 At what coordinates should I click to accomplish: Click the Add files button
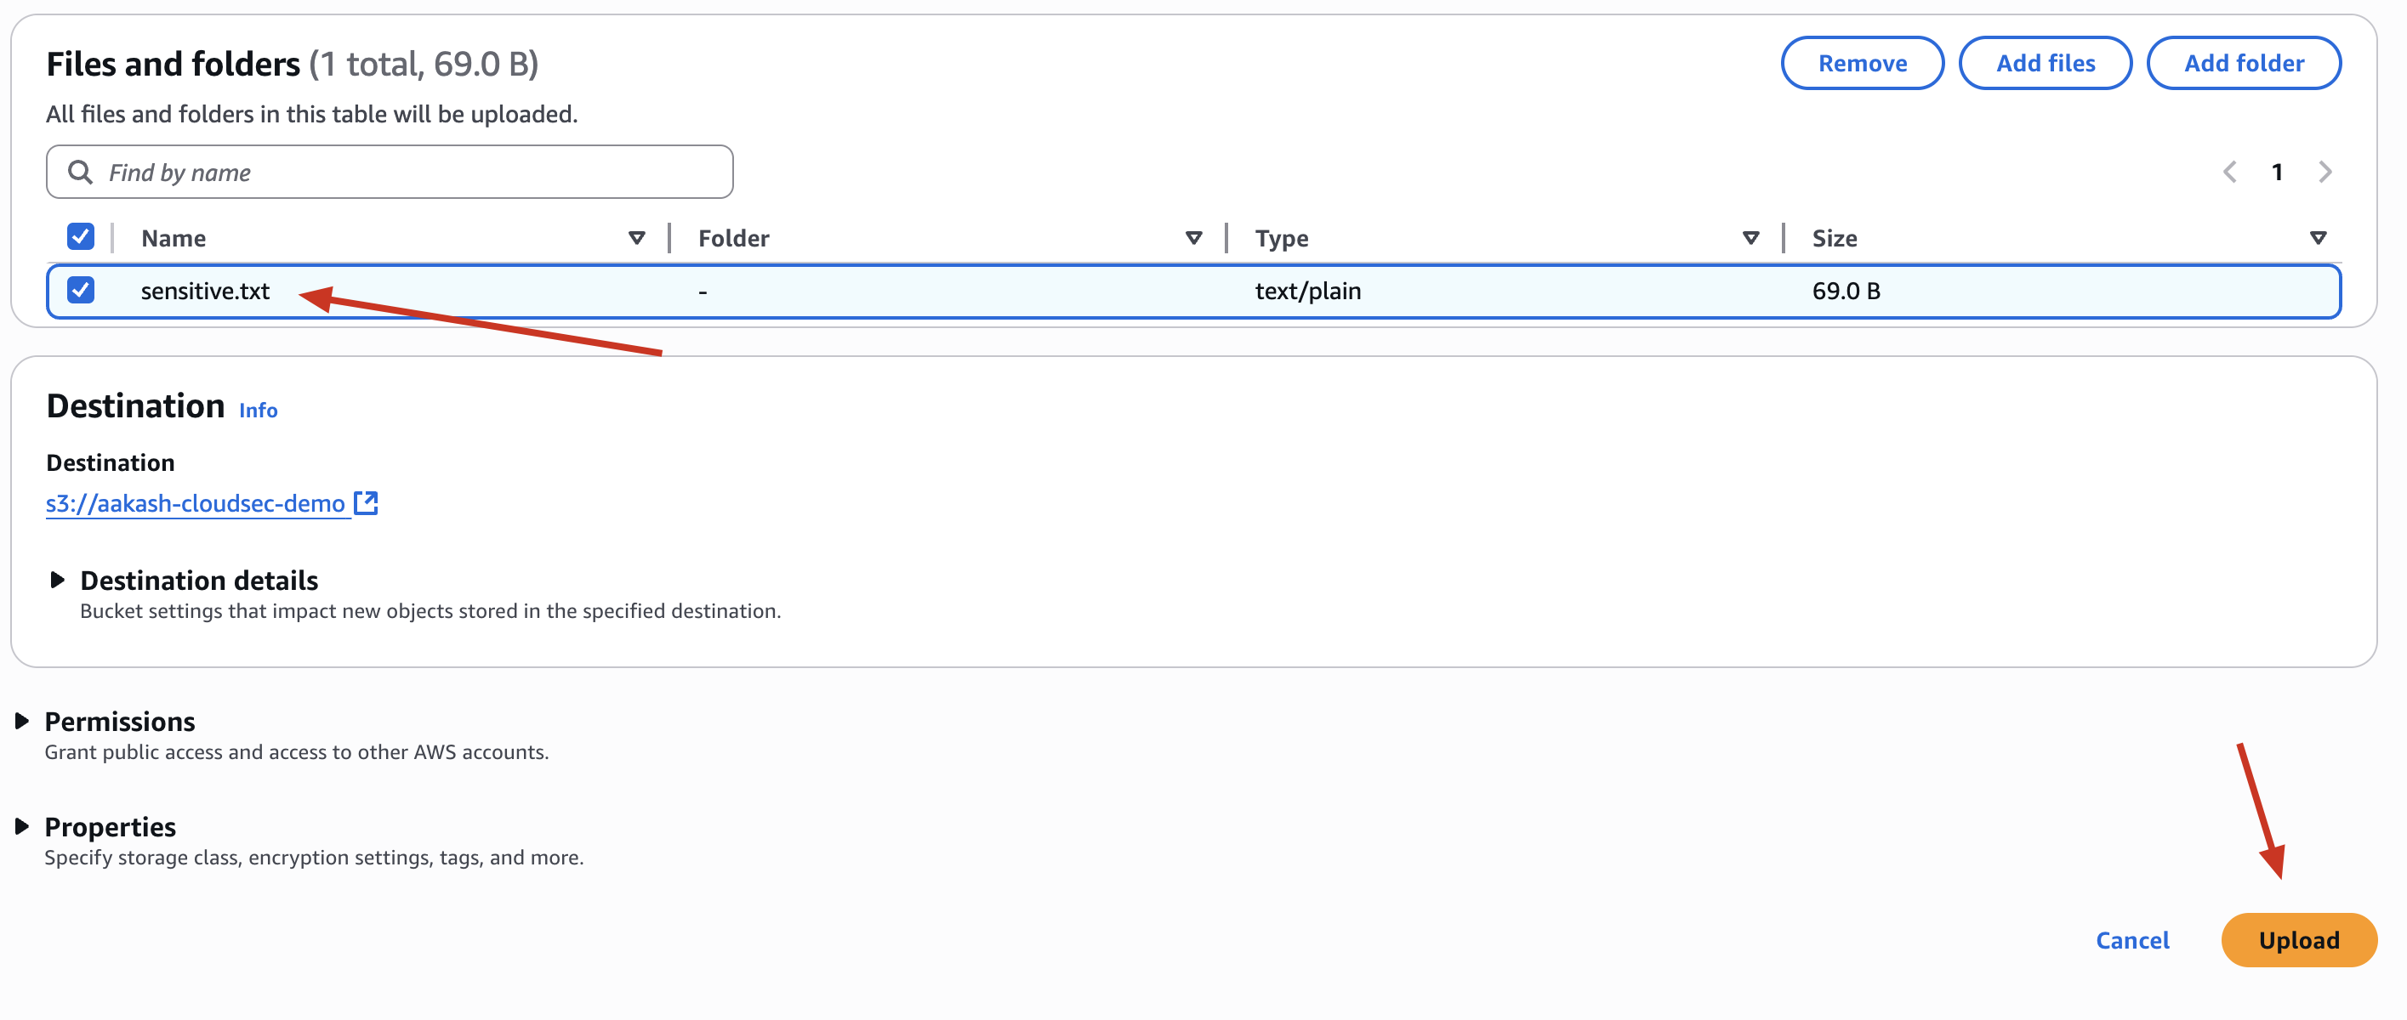coord(2045,63)
